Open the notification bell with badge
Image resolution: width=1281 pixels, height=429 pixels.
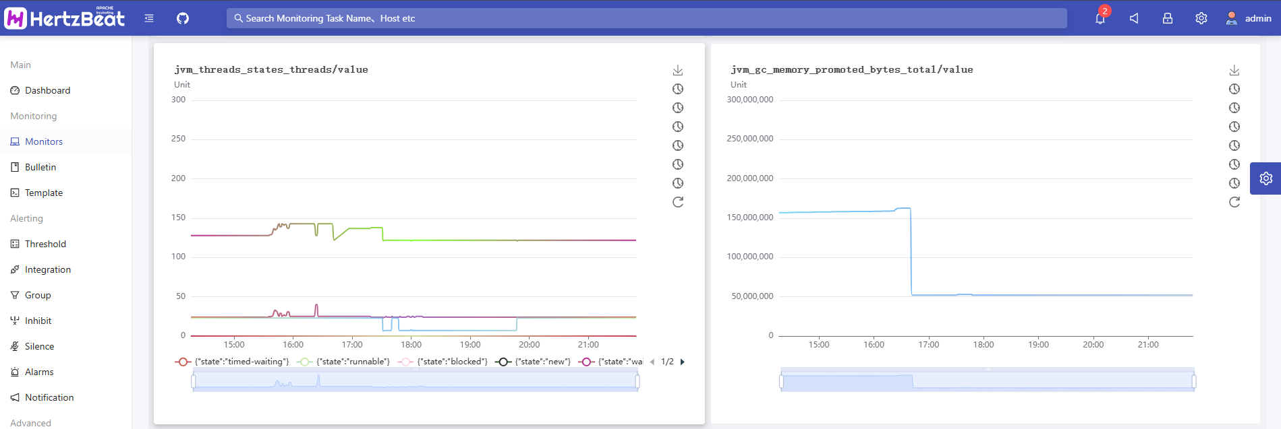click(x=1100, y=18)
